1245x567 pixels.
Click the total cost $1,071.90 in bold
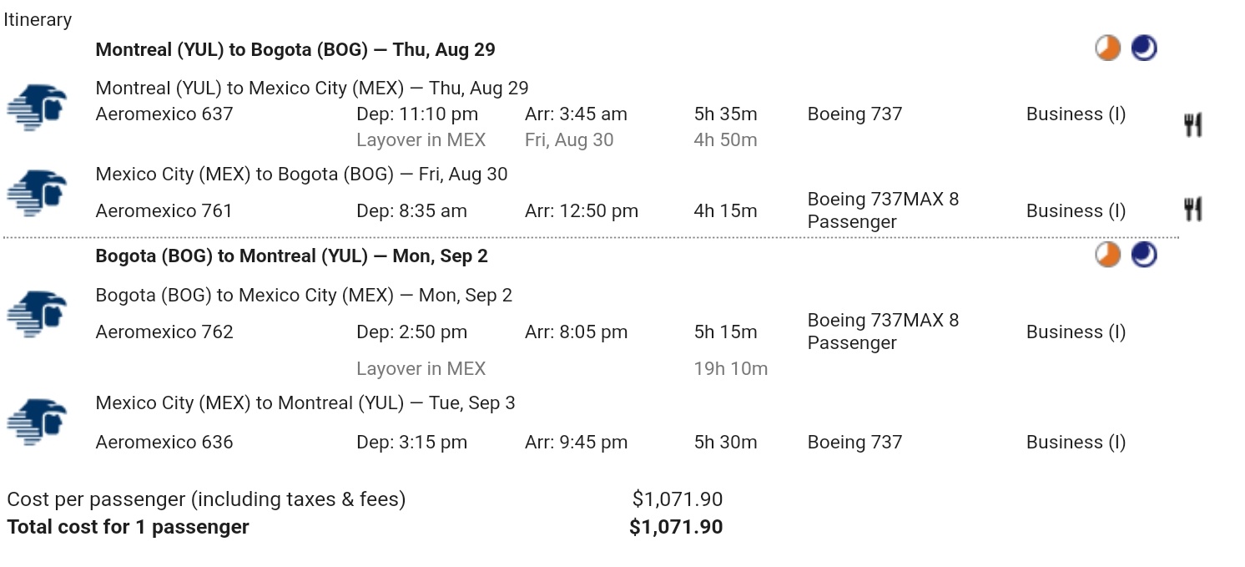tap(676, 527)
